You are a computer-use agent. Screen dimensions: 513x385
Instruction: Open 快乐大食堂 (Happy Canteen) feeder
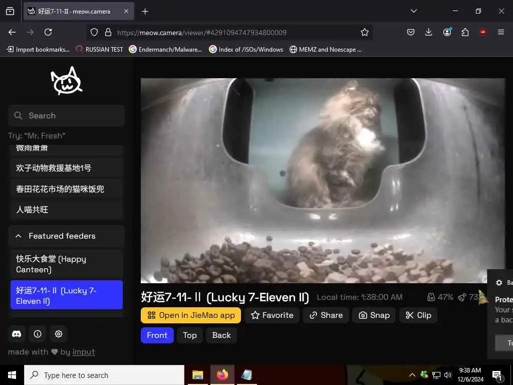[x=67, y=264]
